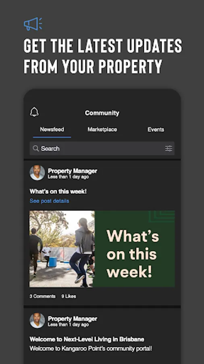The height and width of the screenshot is (364, 204).
Task: Switch to the Newsfeed tab
Action: tap(52, 129)
